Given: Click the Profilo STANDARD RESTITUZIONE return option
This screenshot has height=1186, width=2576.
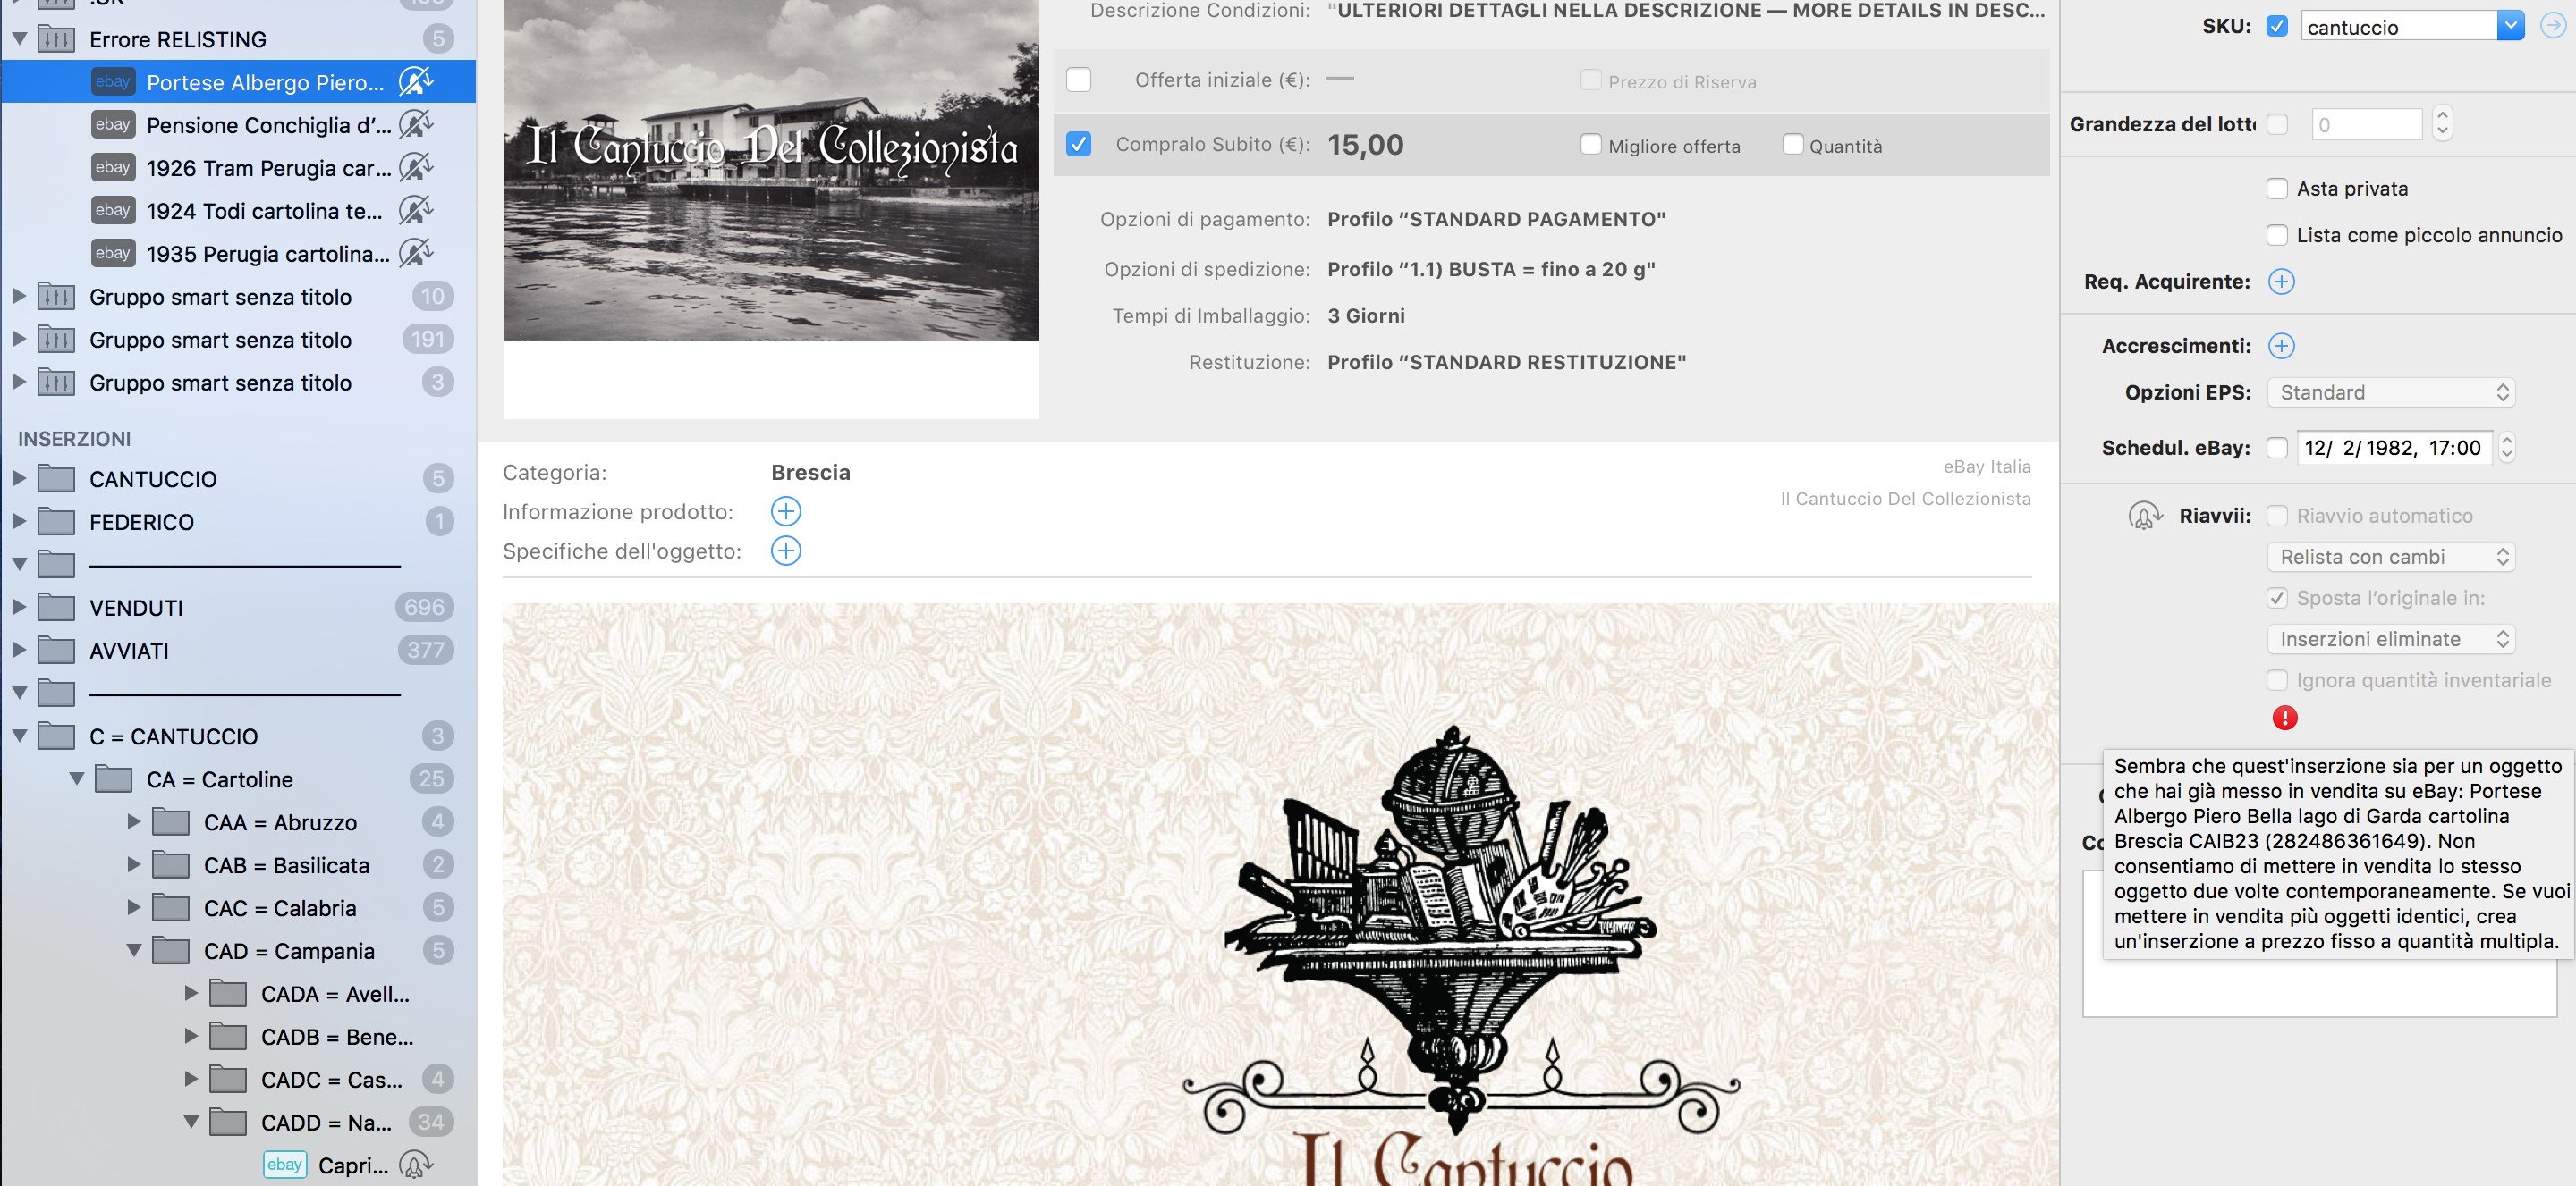Looking at the screenshot, I should click(x=1506, y=363).
